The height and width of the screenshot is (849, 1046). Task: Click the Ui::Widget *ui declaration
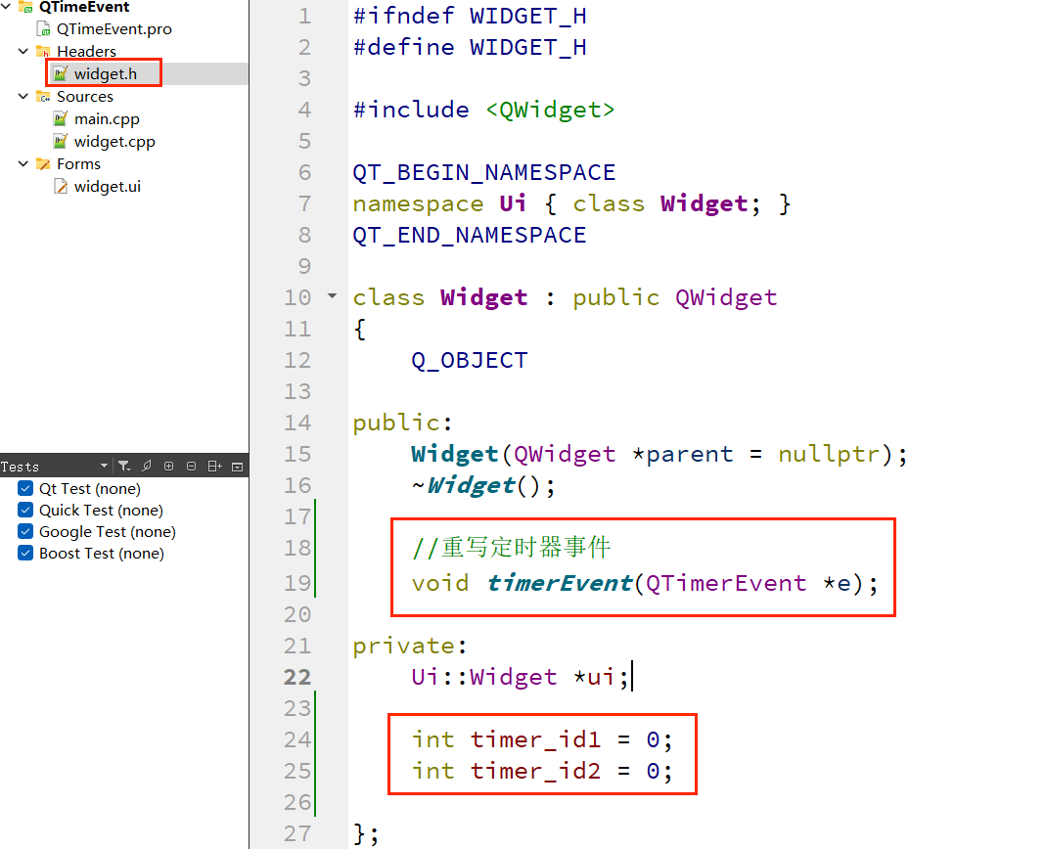point(521,677)
